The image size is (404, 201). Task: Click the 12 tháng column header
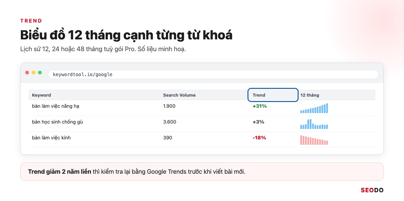[310, 95]
